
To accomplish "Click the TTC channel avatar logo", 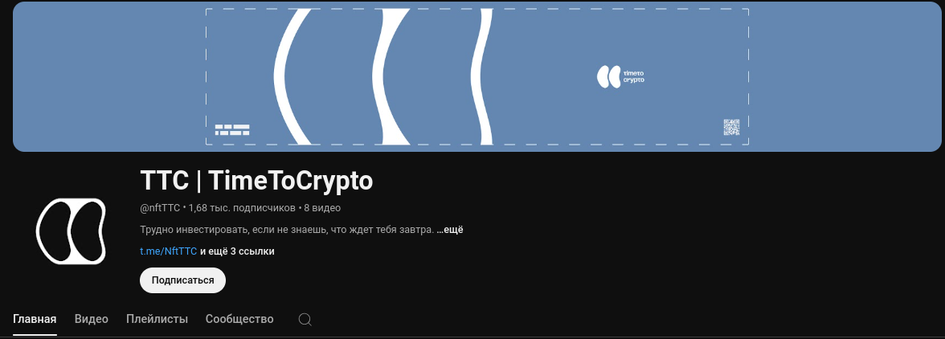I will (x=71, y=231).
